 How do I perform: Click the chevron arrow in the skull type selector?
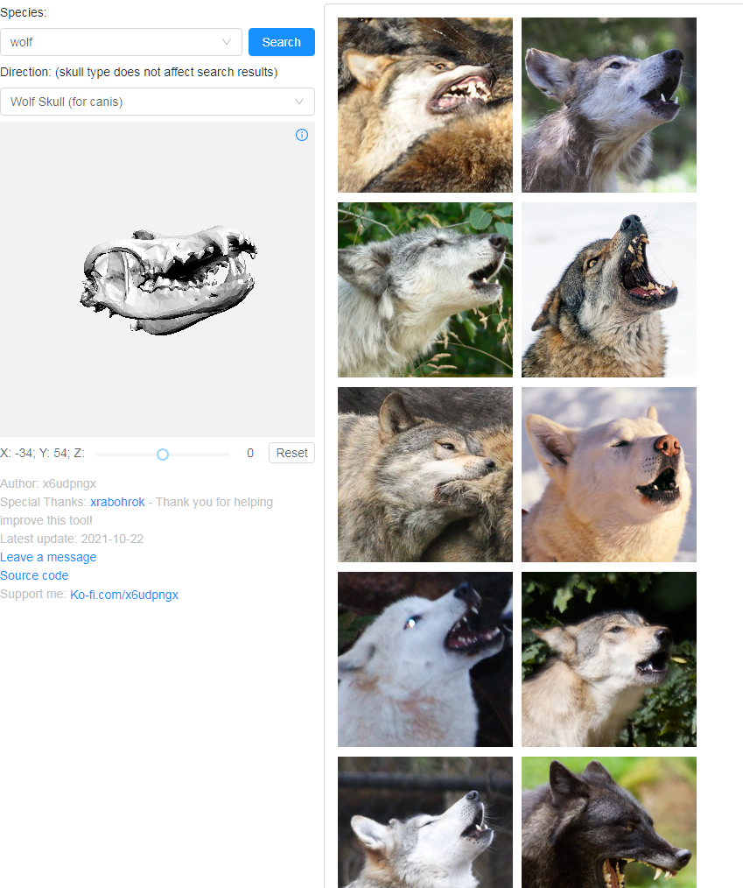298,102
